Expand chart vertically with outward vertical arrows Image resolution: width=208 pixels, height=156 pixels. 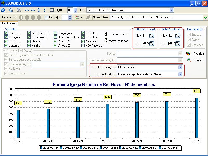(39, 10)
